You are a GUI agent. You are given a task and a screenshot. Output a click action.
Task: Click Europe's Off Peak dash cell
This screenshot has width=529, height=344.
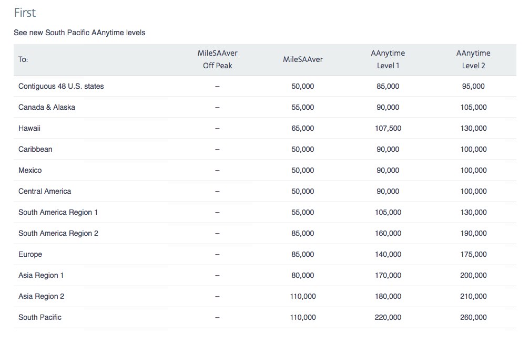tap(217, 254)
